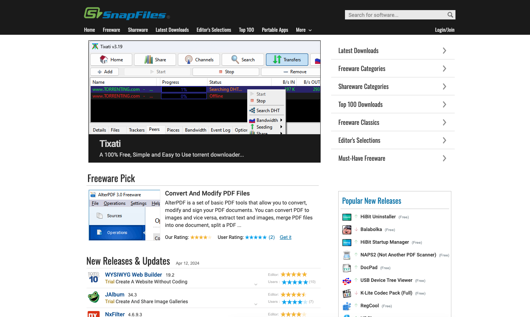The height and width of the screenshot is (317, 530).
Task: Click the Login/Join link
Action: (x=445, y=30)
